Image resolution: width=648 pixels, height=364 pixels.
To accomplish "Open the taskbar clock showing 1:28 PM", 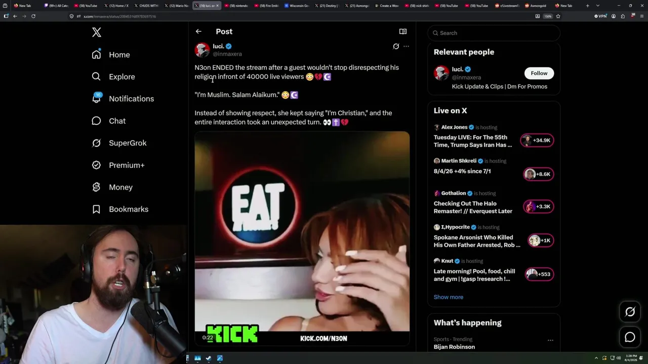I will click(x=630, y=358).
